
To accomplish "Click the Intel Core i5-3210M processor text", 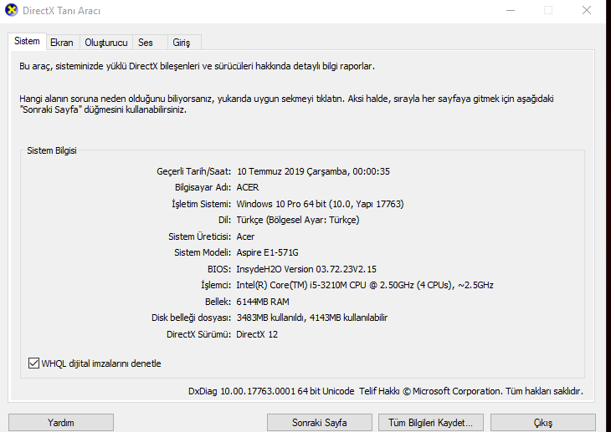I will 365,285.
